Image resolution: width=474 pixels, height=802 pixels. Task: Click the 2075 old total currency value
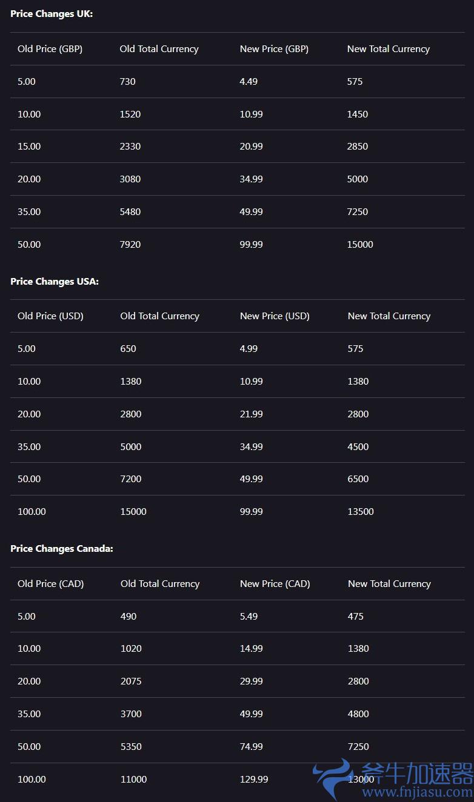(x=131, y=681)
